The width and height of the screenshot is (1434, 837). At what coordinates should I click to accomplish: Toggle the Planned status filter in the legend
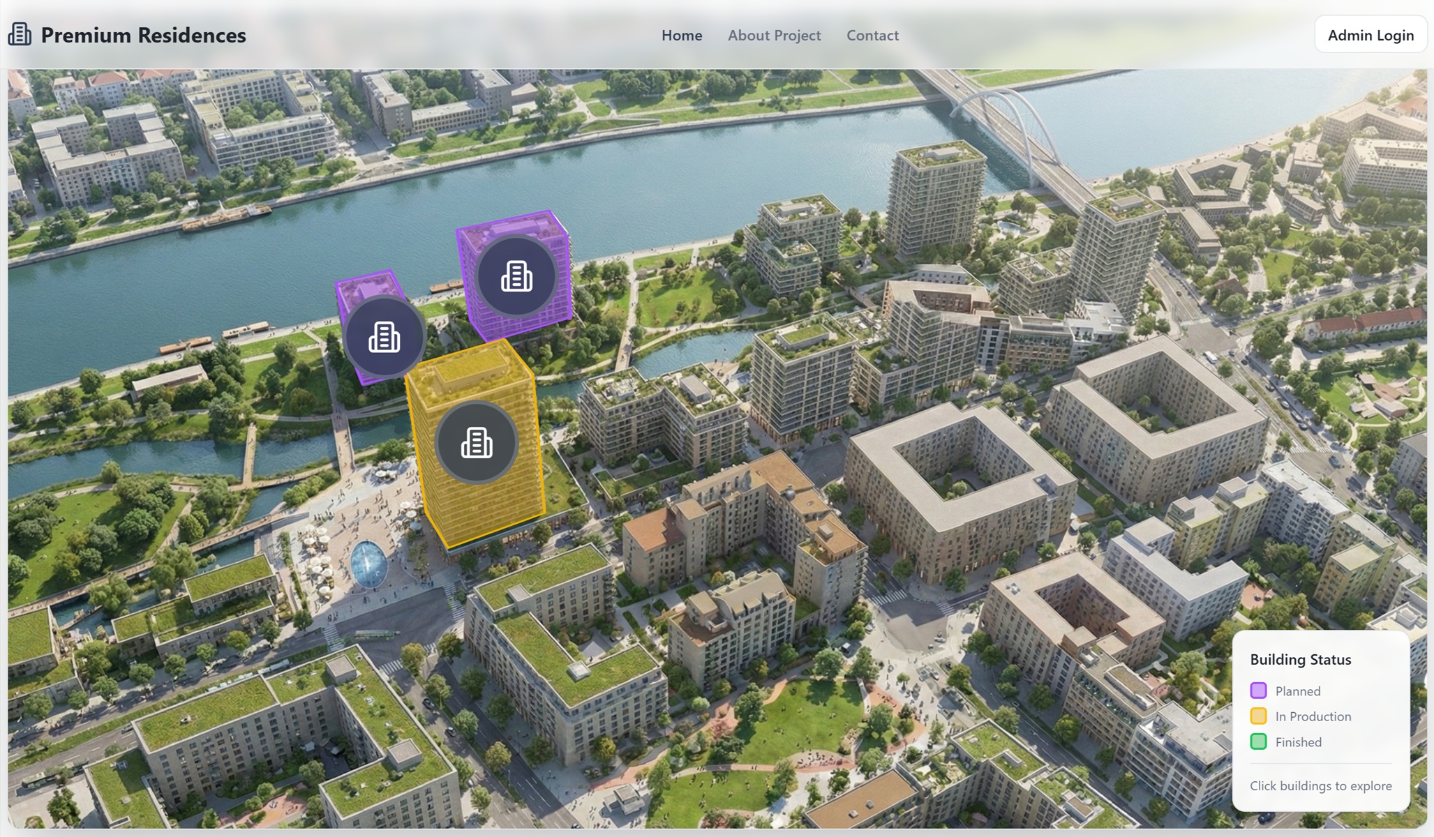pos(1297,691)
